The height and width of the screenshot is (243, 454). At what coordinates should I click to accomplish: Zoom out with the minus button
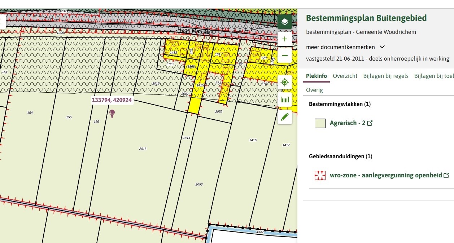[285, 56]
